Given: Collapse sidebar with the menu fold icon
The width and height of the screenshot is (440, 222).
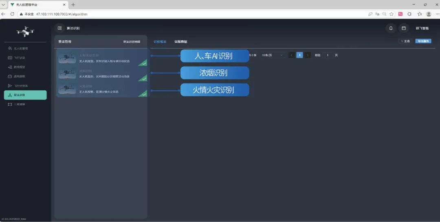Looking at the screenshot, I should [x=59, y=28].
